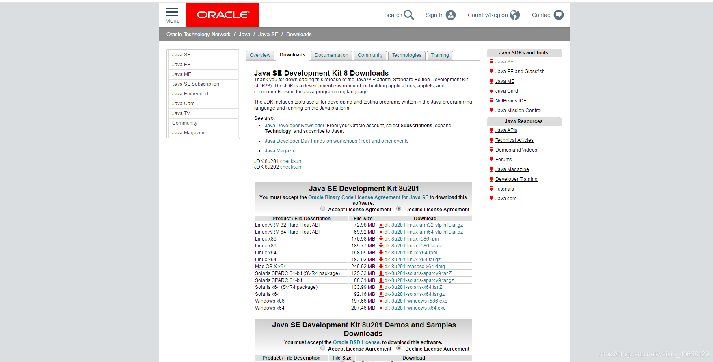Viewport: 713px width, 362px height.
Task: Switch to the Downloads tab
Action: point(292,55)
